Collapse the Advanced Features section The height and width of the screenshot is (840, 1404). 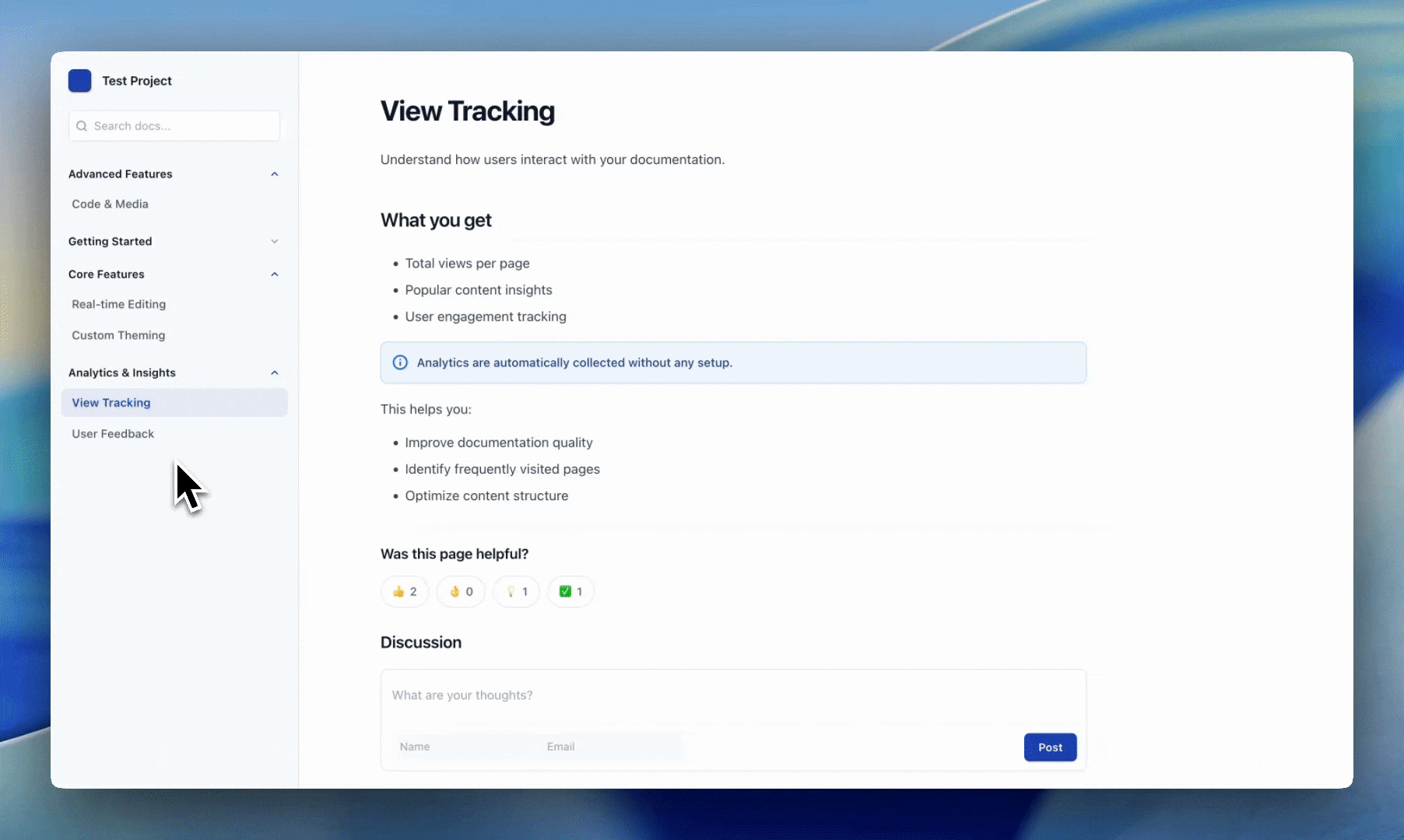(x=274, y=173)
